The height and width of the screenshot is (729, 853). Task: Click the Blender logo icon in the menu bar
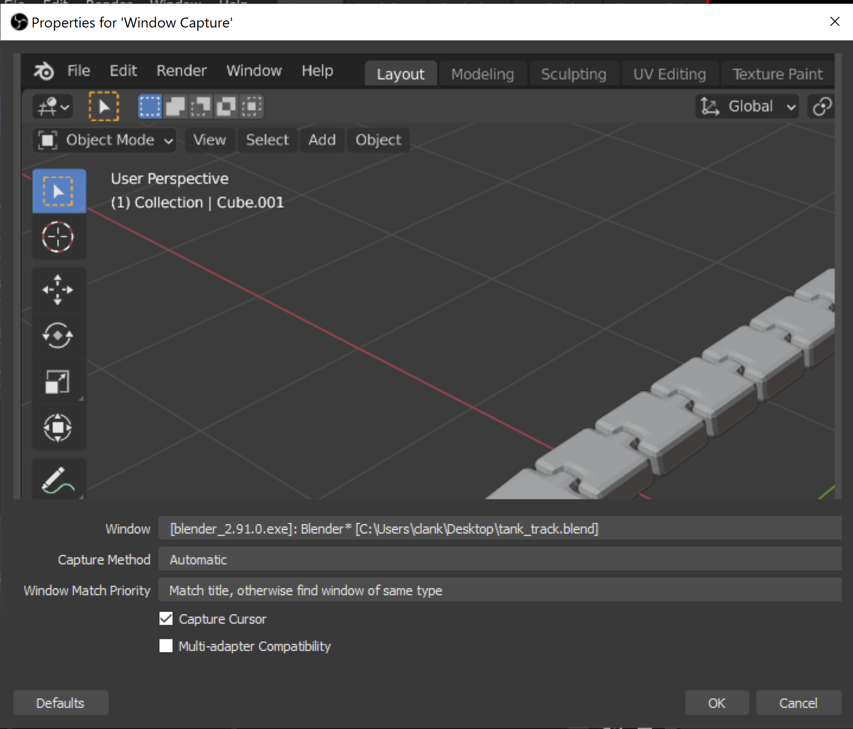coord(44,71)
